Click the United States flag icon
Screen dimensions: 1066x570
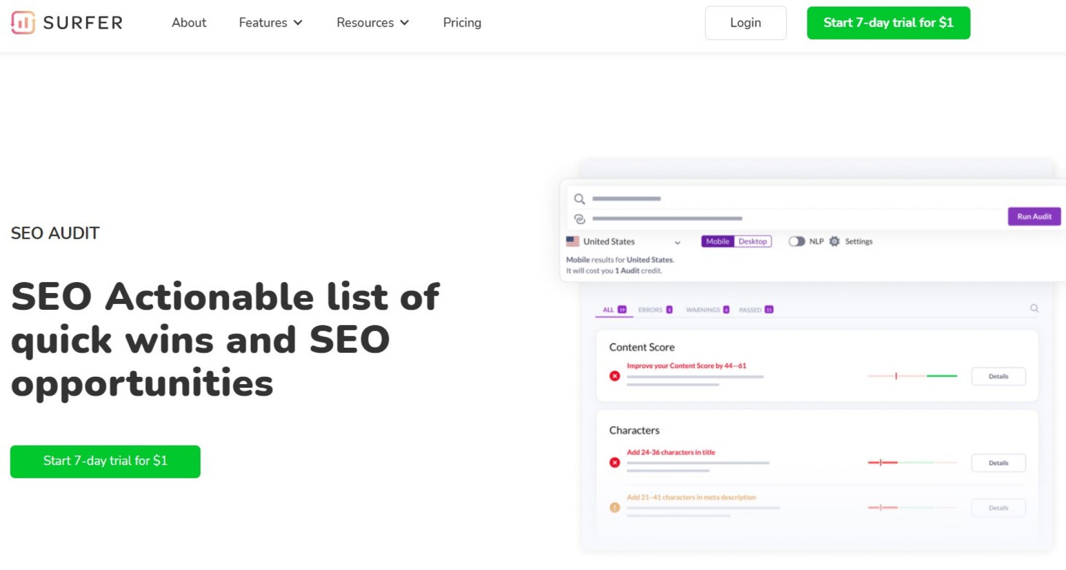[572, 241]
